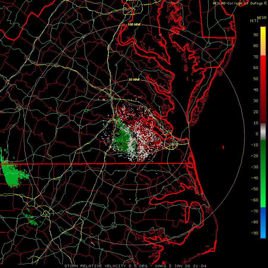Screen dimensions: 268x268
Task: Select the 60 value on the velocity scale
Action: (x=256, y=68)
